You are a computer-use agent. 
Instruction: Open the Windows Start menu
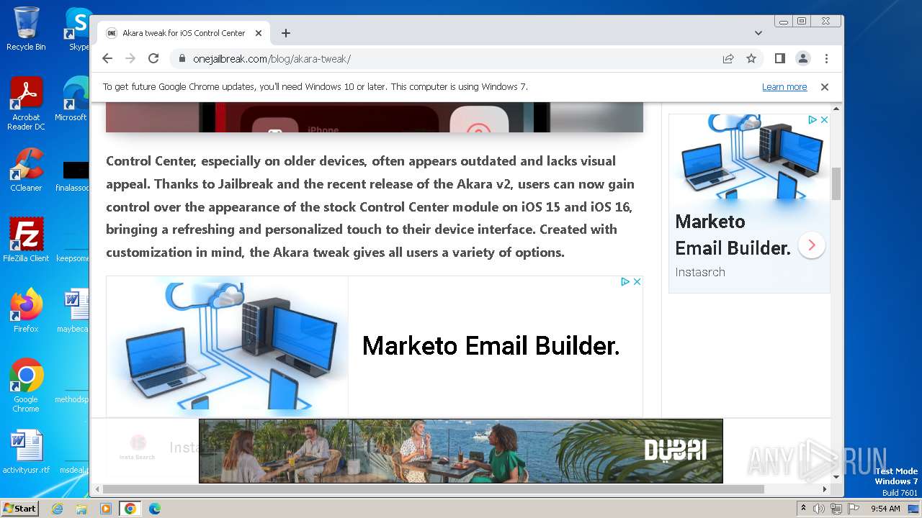pyautogui.click(x=19, y=509)
